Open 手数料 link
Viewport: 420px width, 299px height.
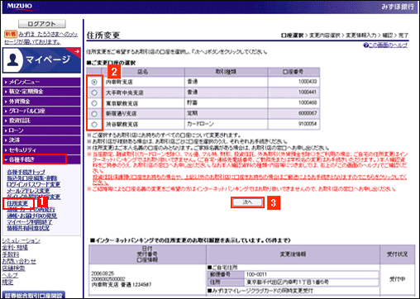coord(11,254)
